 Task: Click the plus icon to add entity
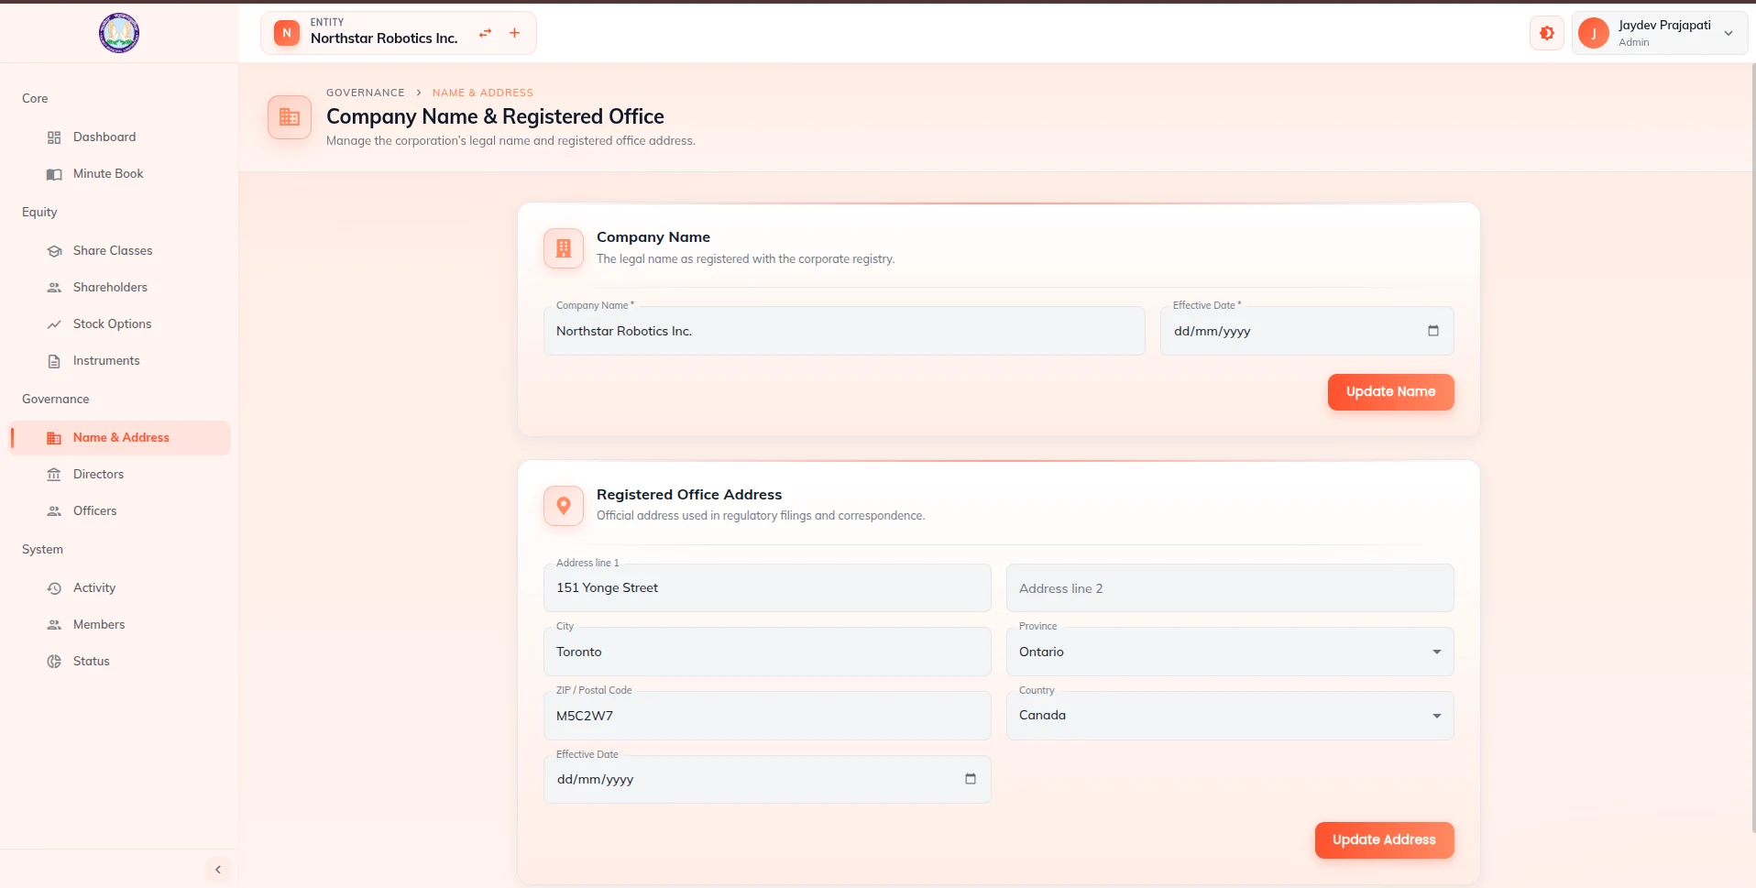tap(515, 33)
